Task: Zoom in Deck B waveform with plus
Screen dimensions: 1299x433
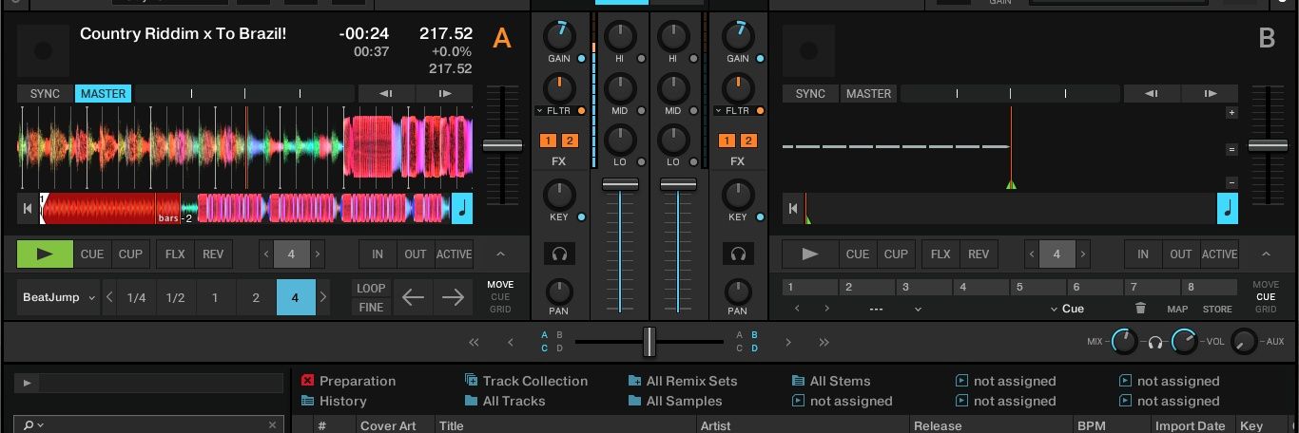Action: point(1231,113)
